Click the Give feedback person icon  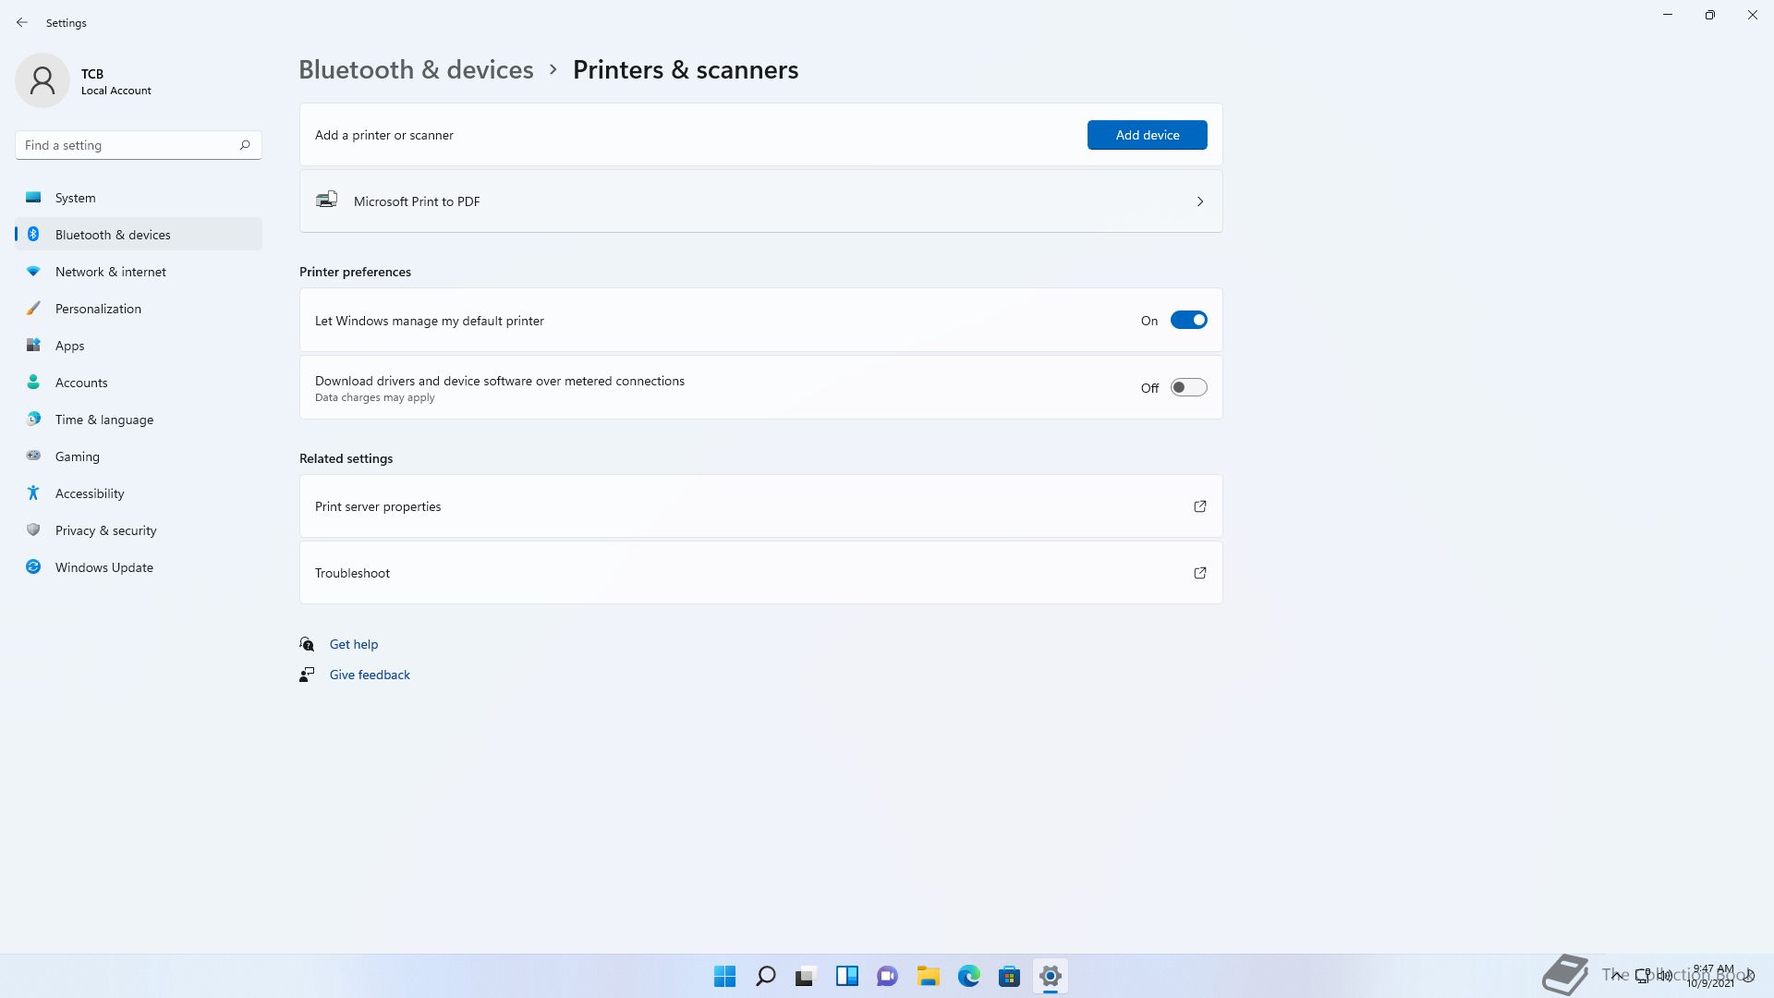307,675
